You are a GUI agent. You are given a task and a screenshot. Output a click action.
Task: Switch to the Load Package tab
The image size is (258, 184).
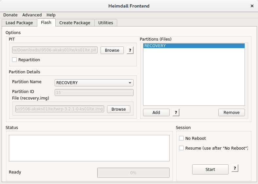[19, 23]
